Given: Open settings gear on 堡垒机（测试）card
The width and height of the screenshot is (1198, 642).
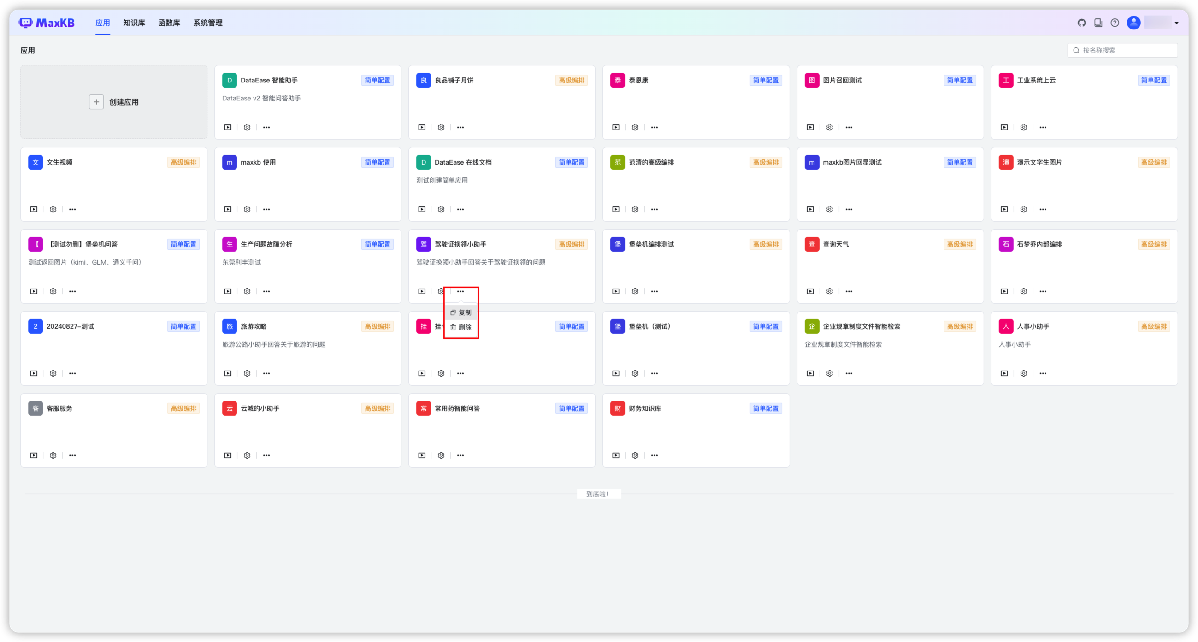Looking at the screenshot, I should click(635, 374).
